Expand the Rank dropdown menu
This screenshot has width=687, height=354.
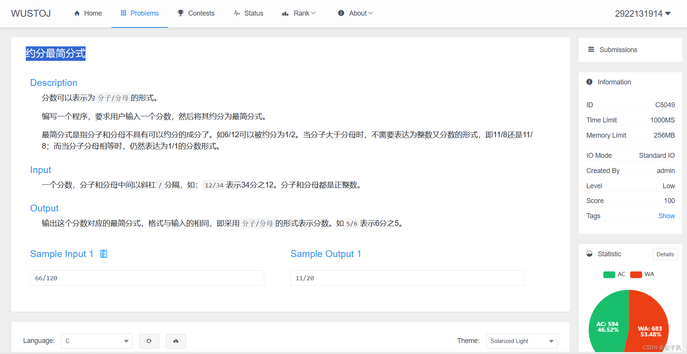click(x=299, y=13)
